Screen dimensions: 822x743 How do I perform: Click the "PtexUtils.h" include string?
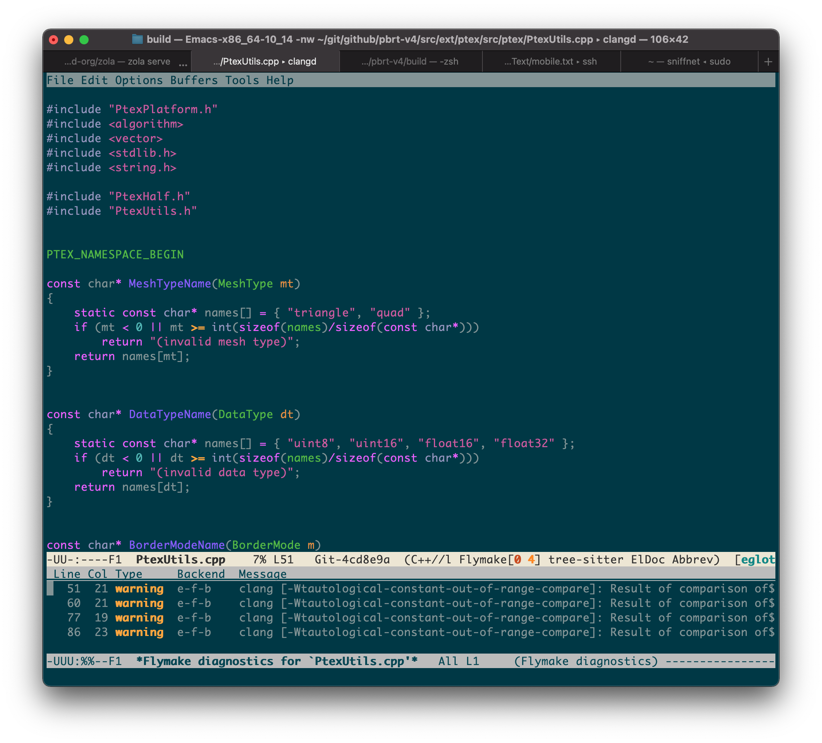pos(153,211)
